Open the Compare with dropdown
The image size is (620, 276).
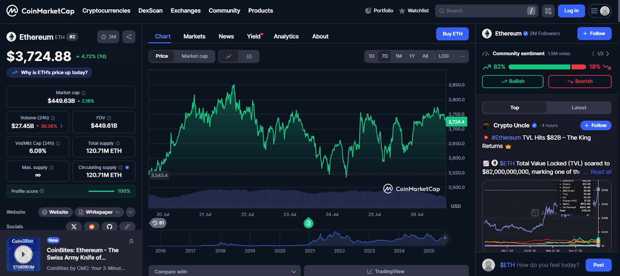click(225, 271)
